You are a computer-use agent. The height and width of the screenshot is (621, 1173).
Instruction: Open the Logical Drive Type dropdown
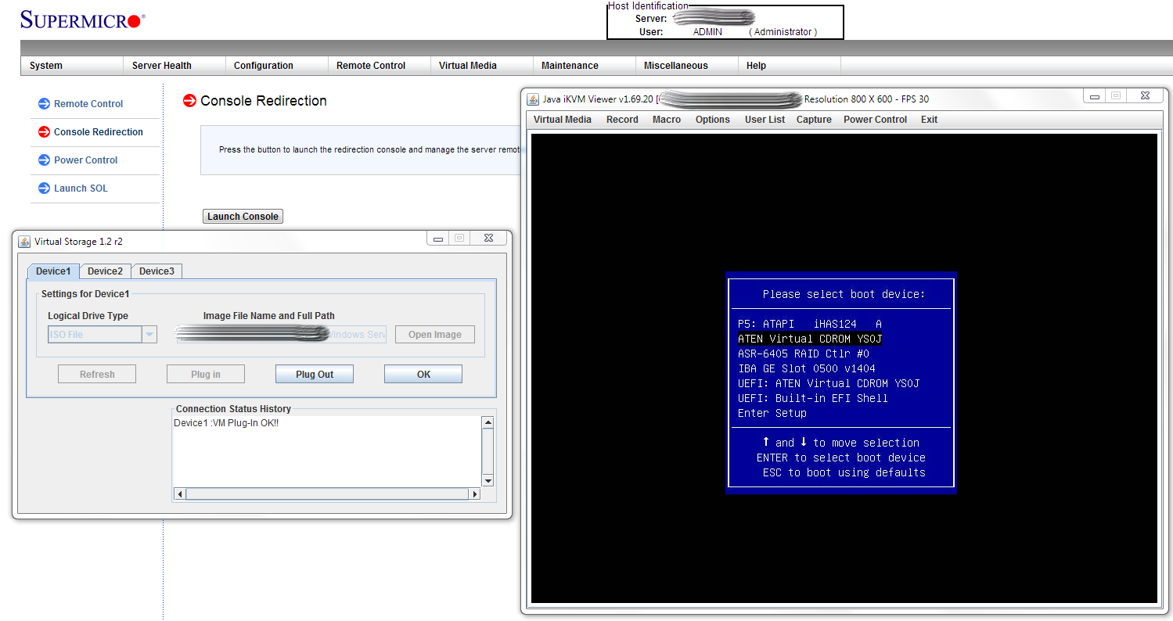(149, 335)
